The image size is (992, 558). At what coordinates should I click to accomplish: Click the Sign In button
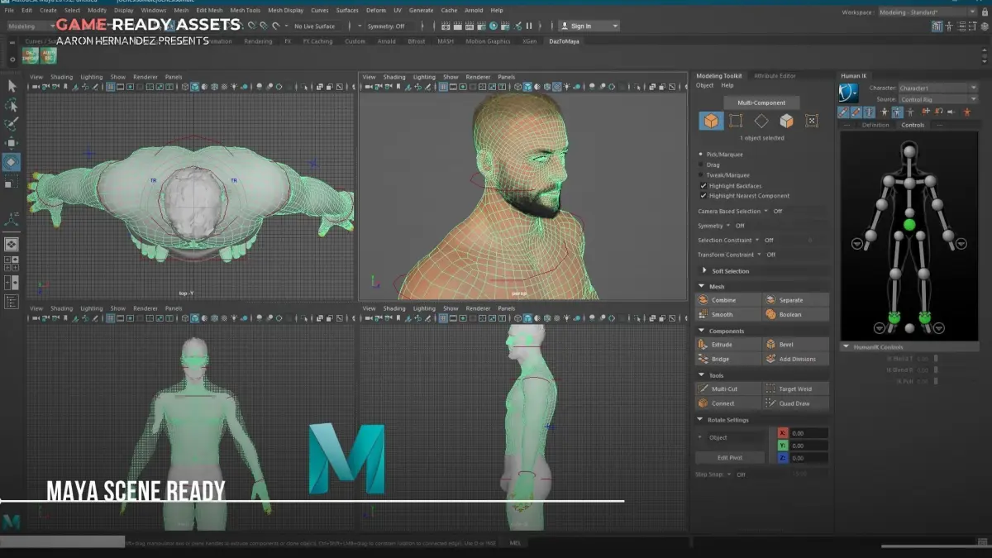coord(589,26)
